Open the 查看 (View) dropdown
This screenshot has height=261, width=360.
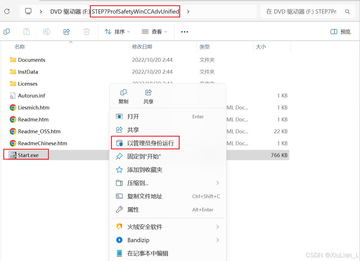(x=154, y=32)
